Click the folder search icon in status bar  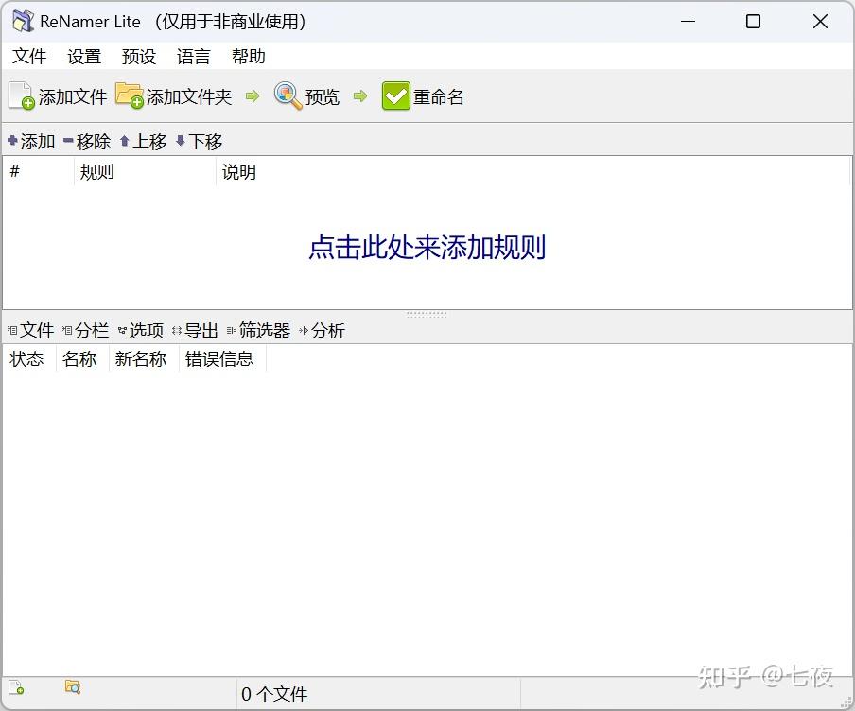[73, 687]
